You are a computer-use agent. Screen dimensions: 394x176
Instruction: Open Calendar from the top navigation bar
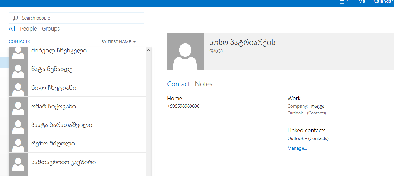coord(383,2)
